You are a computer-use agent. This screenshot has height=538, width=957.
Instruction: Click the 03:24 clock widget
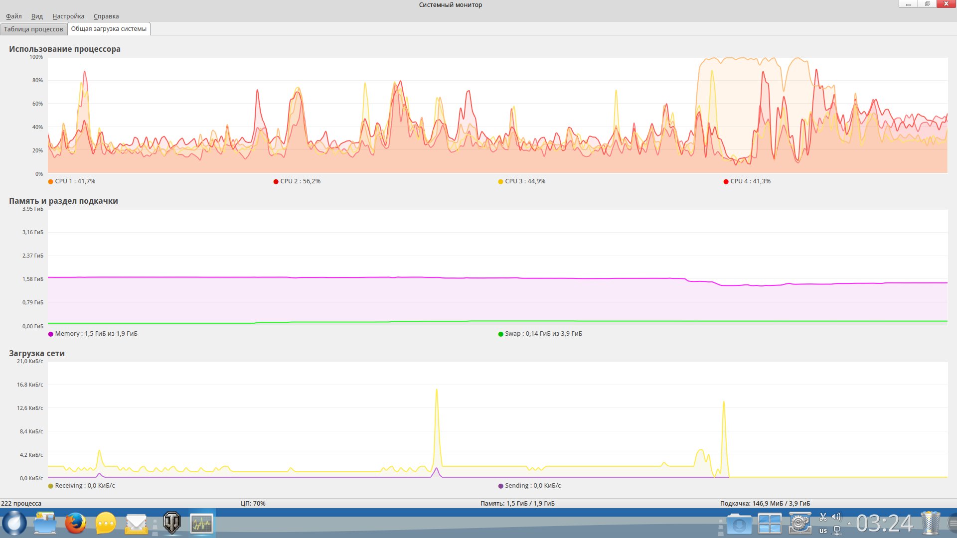pyautogui.click(x=884, y=524)
